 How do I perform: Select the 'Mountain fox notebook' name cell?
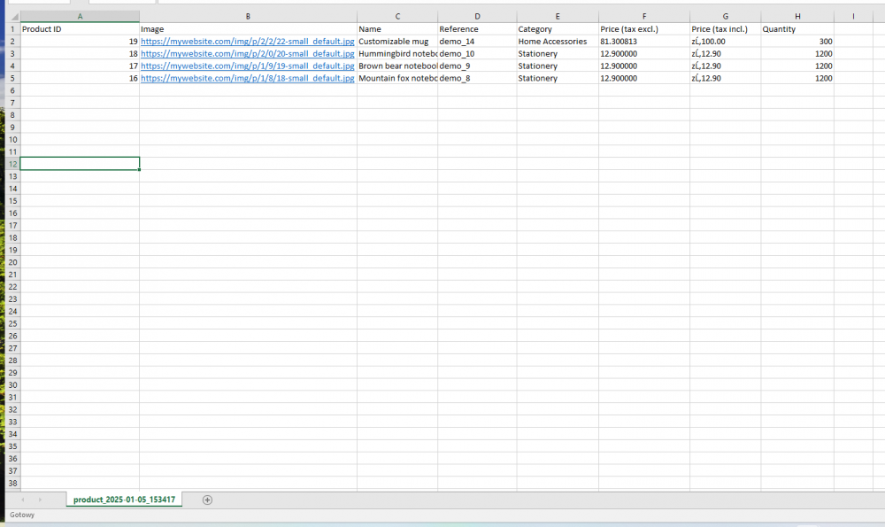[397, 79]
